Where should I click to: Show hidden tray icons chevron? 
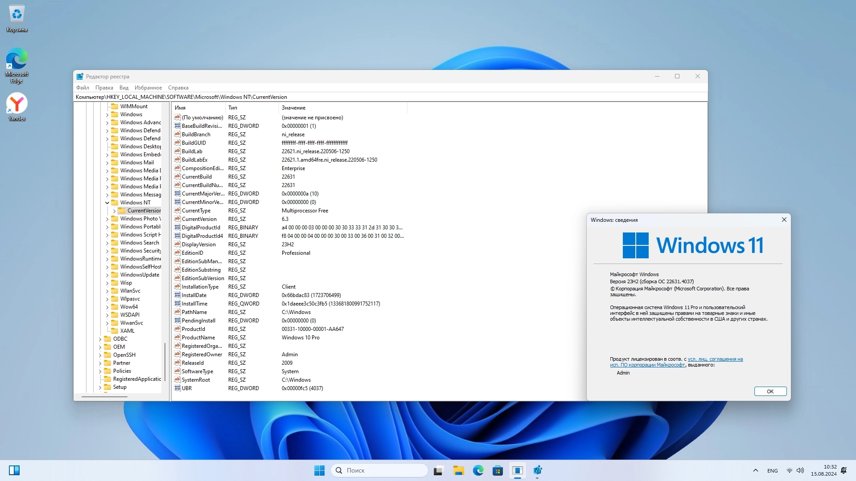point(755,470)
